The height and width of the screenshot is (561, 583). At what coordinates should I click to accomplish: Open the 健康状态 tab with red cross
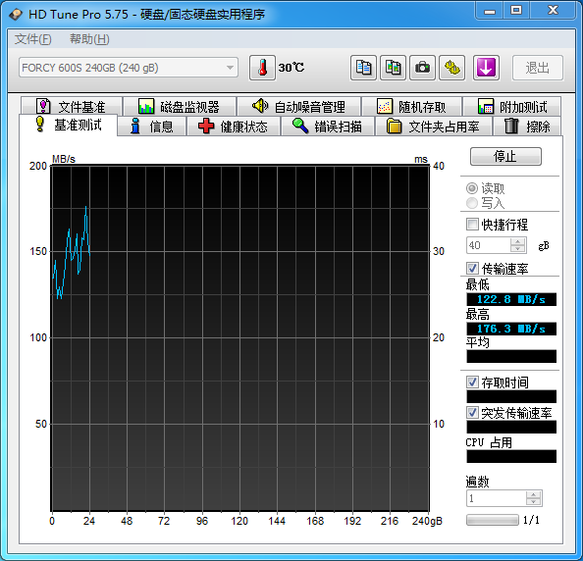tap(234, 127)
